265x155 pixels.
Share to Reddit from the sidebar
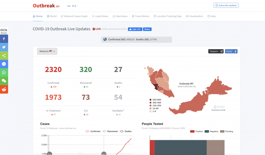tap(4, 89)
